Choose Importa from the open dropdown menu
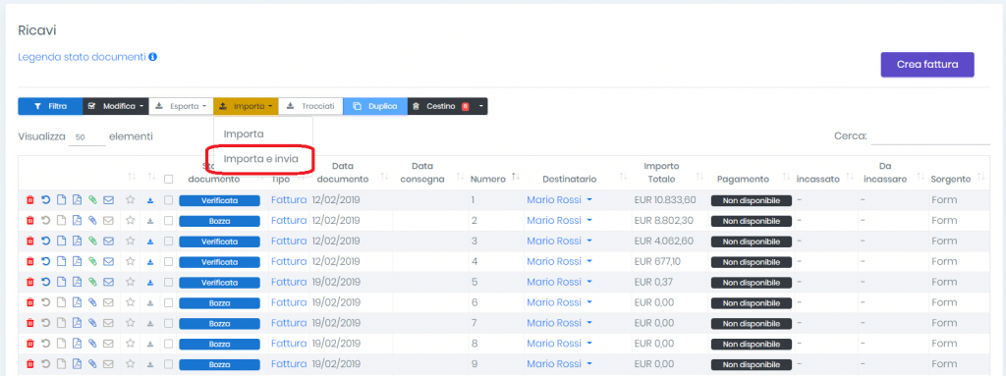1006x376 pixels. click(x=244, y=134)
